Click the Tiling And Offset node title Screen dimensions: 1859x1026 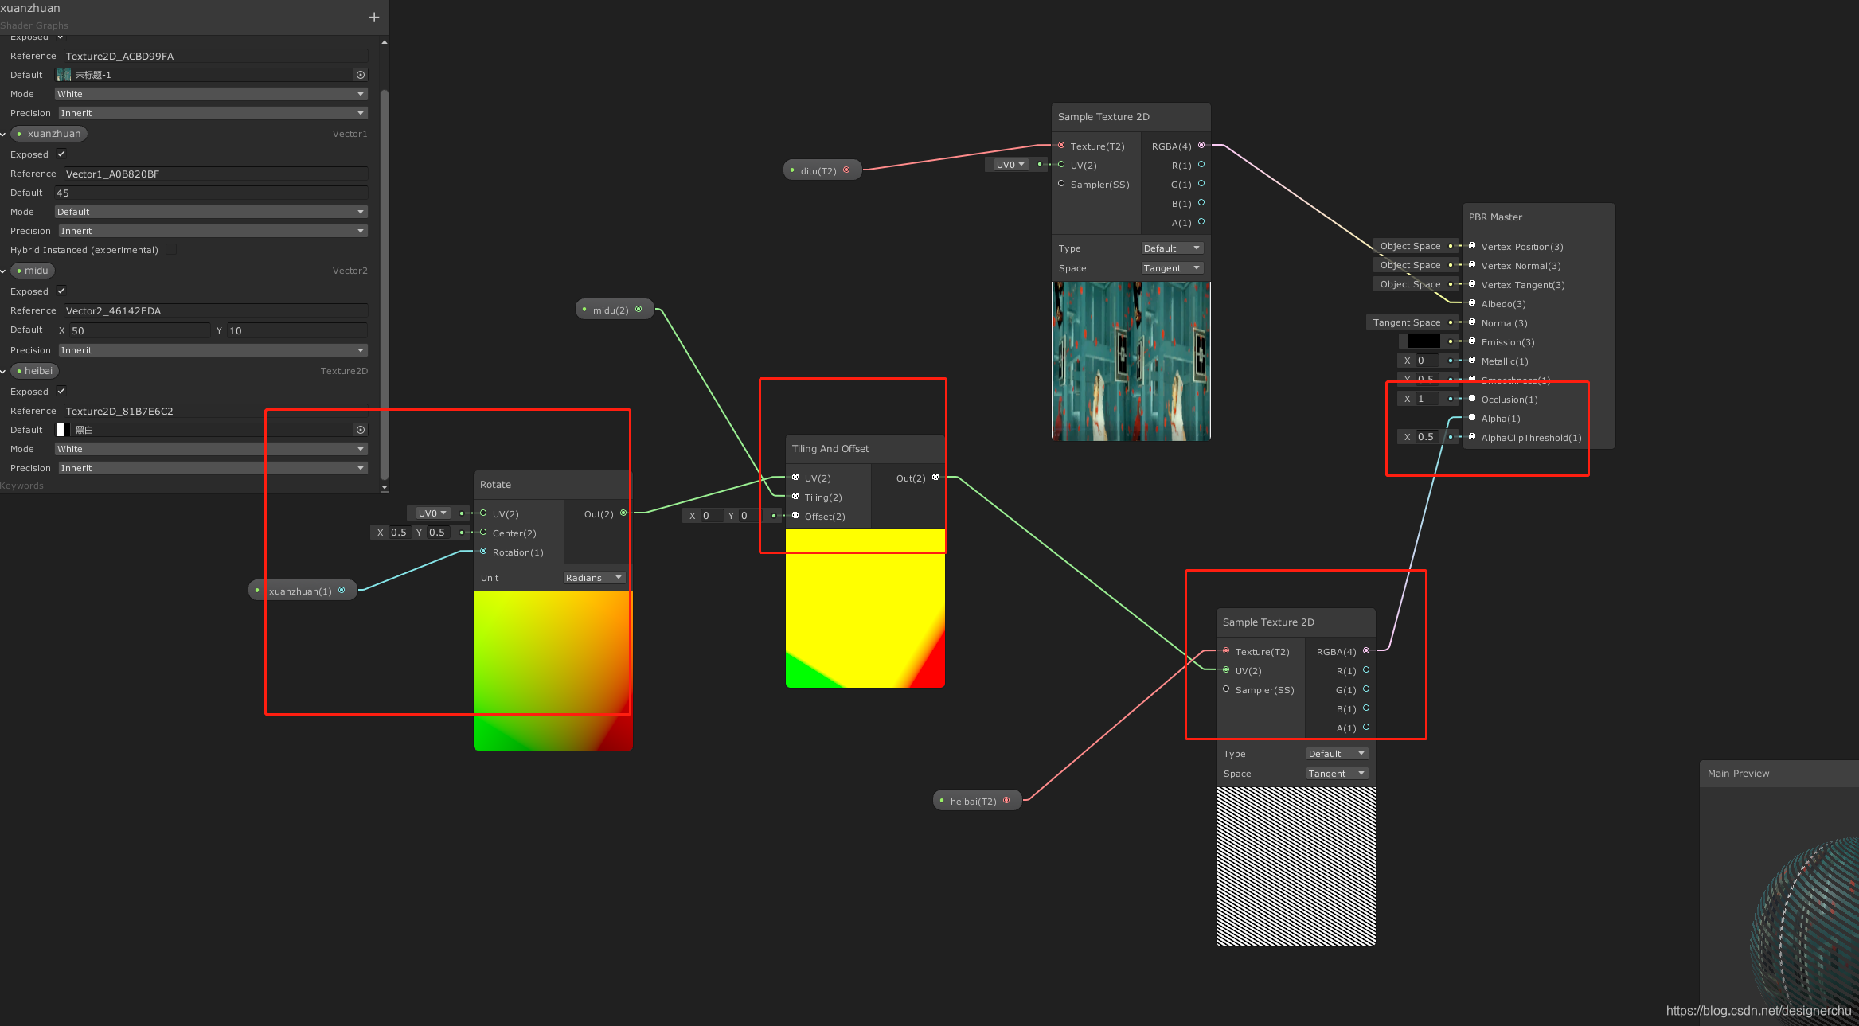[830, 449]
